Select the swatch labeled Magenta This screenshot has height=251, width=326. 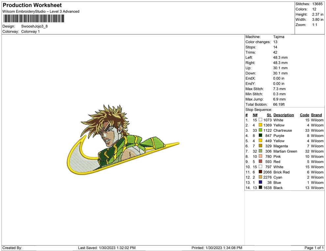pos(260,146)
